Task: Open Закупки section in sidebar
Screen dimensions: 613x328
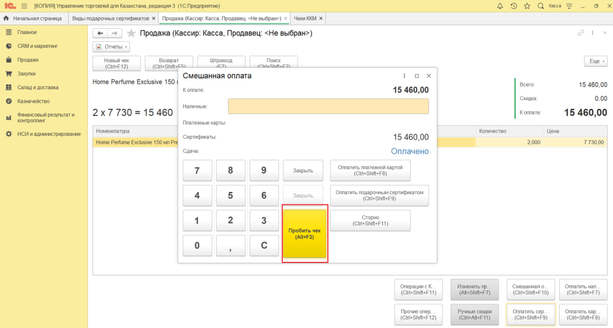Action: click(26, 74)
